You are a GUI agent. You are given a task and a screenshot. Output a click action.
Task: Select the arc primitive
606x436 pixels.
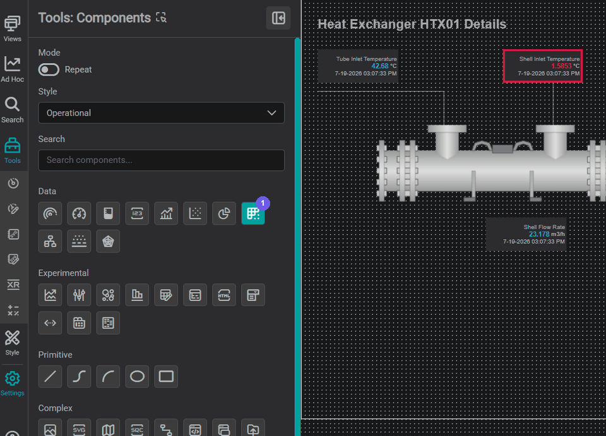pos(108,377)
